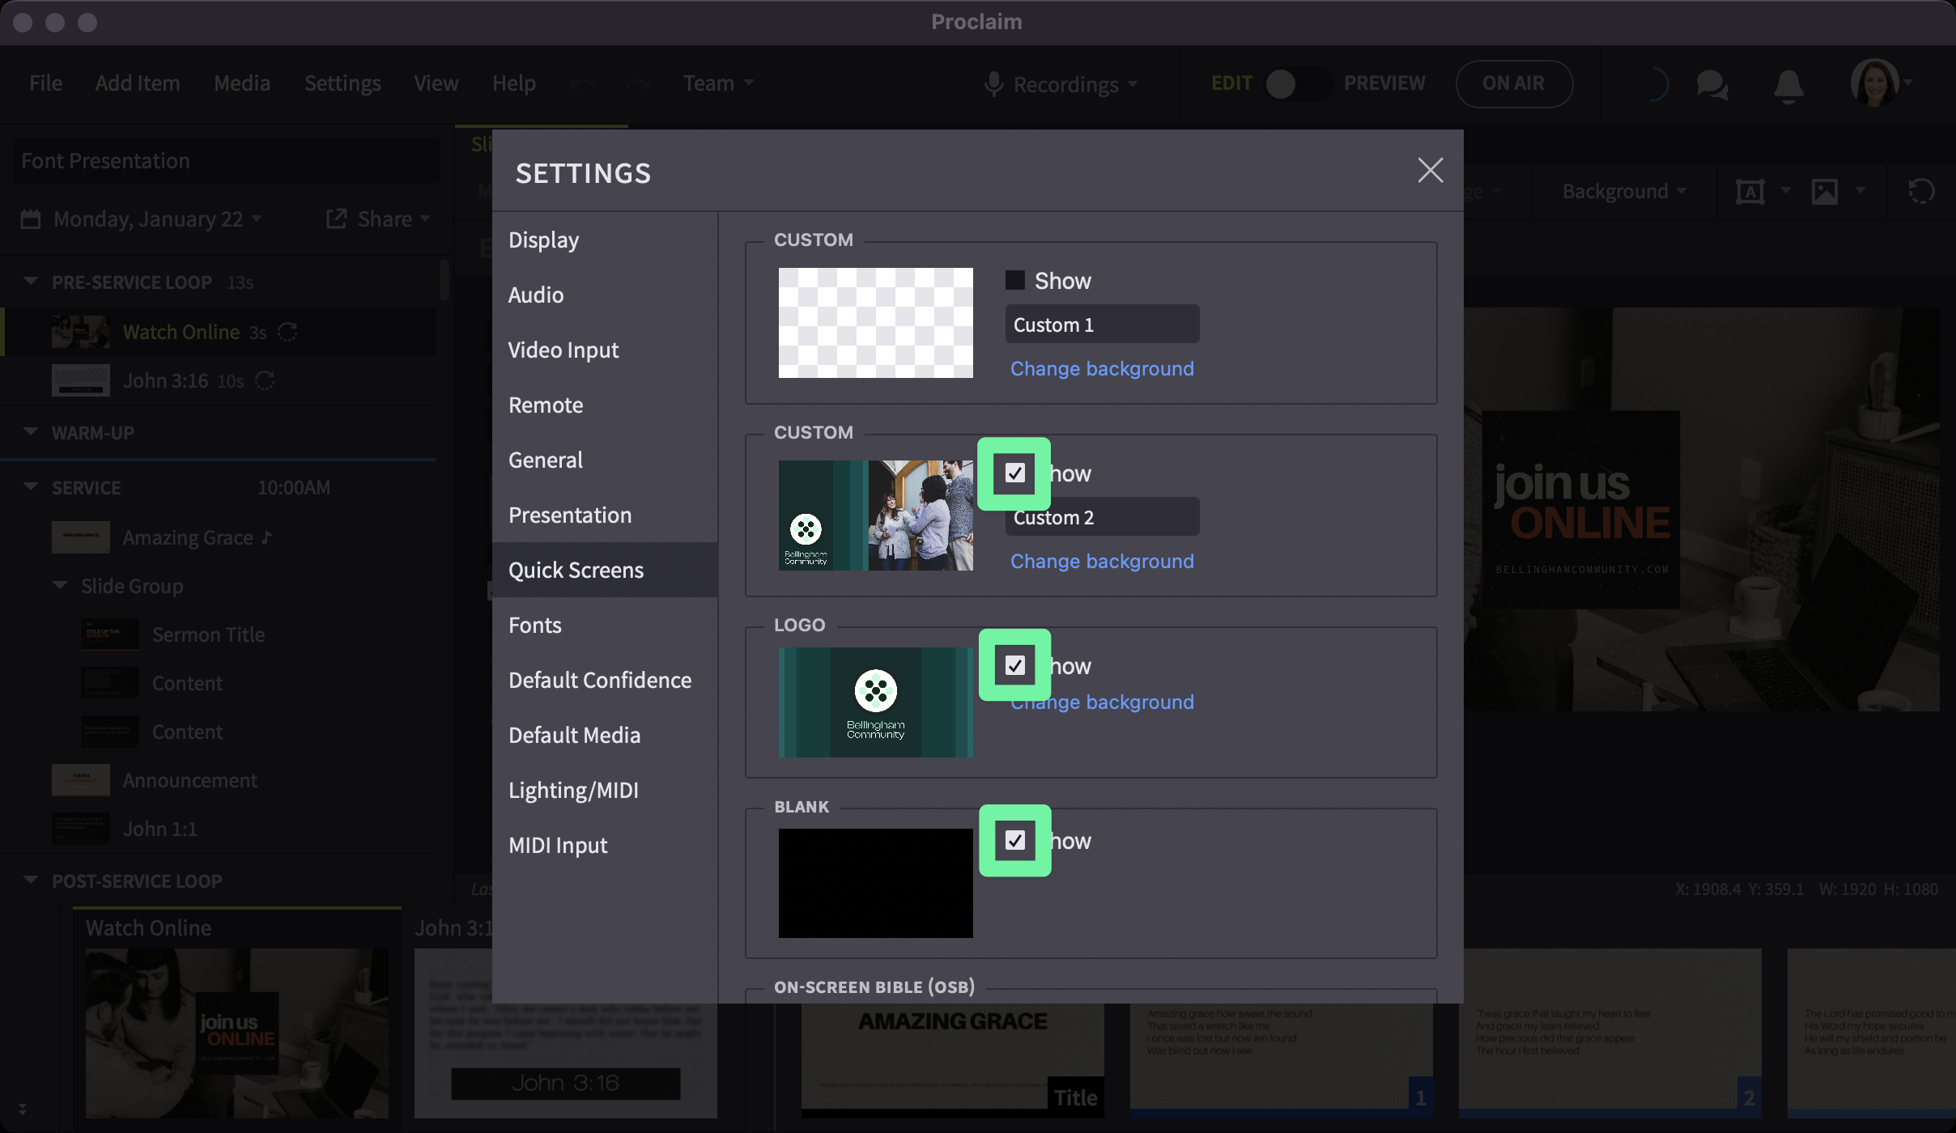Image resolution: width=1956 pixels, height=1133 pixels.
Task: Select Fonts settings tab
Action: click(x=604, y=625)
